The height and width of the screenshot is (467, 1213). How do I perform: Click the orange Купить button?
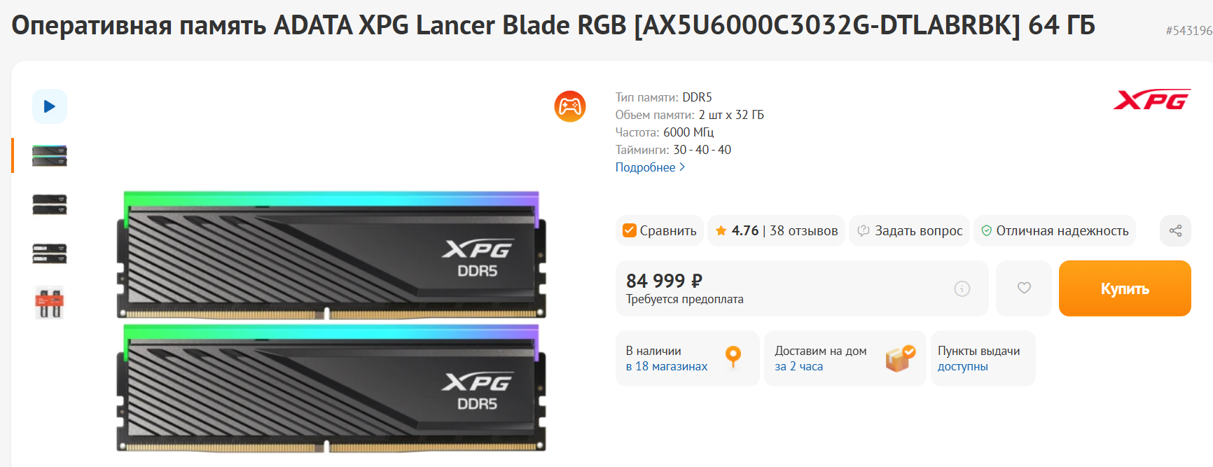(1125, 288)
